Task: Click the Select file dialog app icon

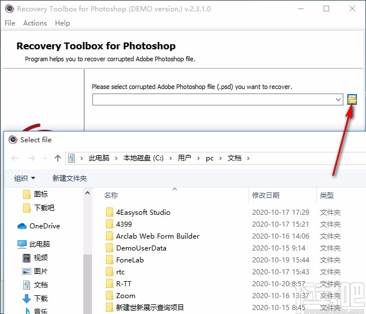Action: point(13,139)
